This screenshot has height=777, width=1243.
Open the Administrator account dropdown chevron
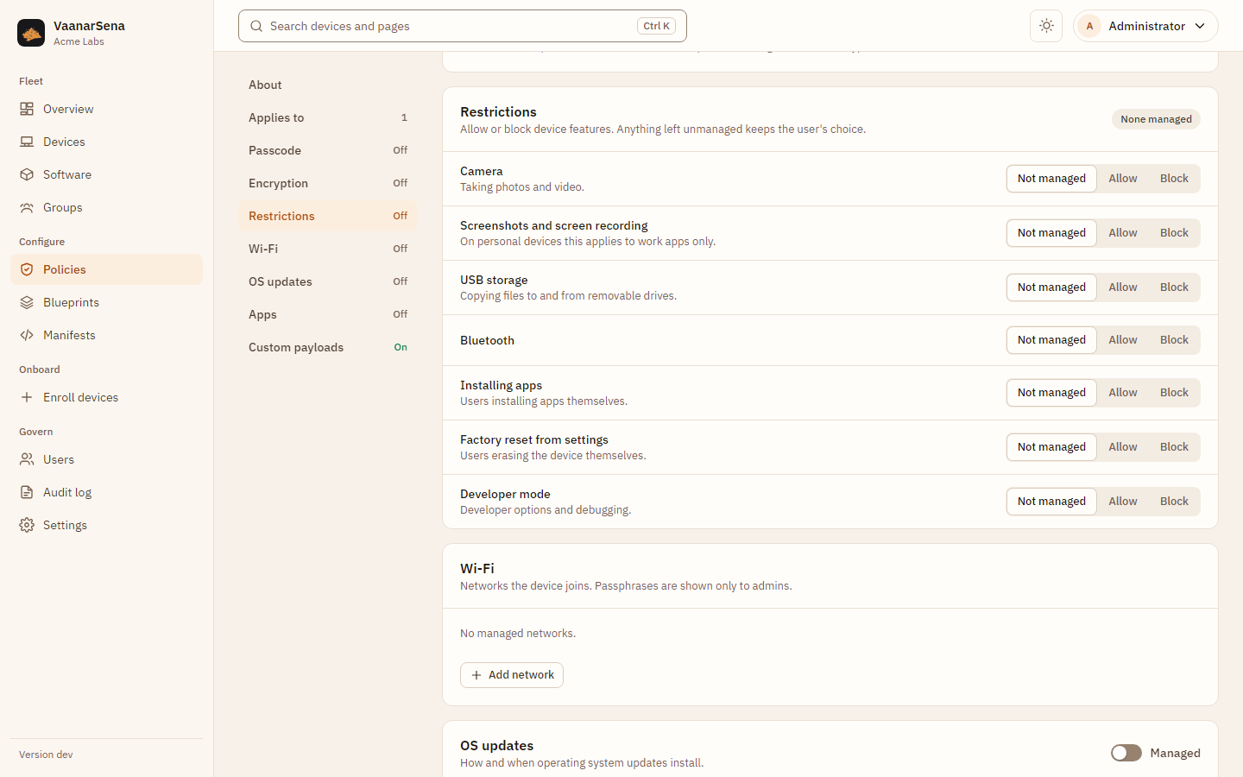pyautogui.click(x=1200, y=26)
